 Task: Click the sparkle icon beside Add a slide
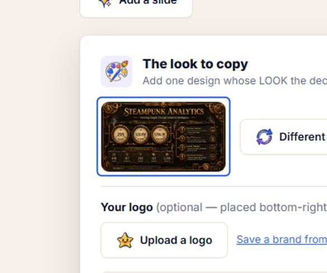pos(105,3)
